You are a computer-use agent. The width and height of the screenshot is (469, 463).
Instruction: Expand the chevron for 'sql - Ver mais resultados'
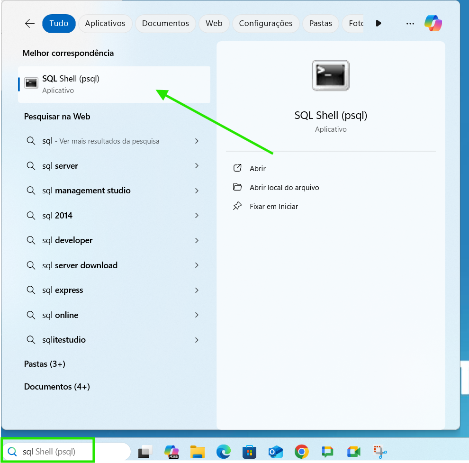(x=197, y=141)
